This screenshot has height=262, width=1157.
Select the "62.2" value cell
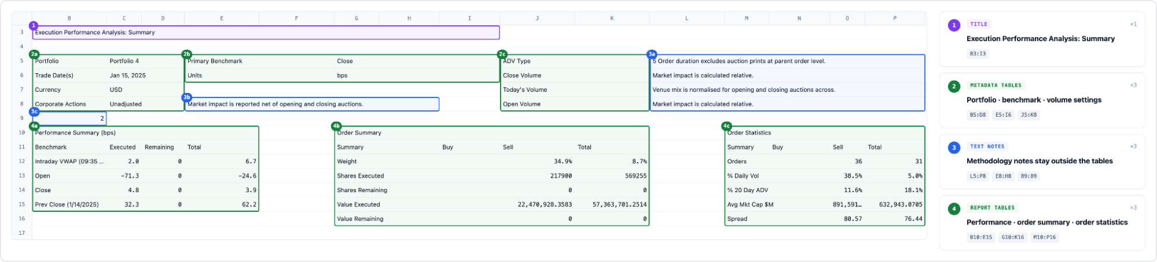(x=222, y=205)
